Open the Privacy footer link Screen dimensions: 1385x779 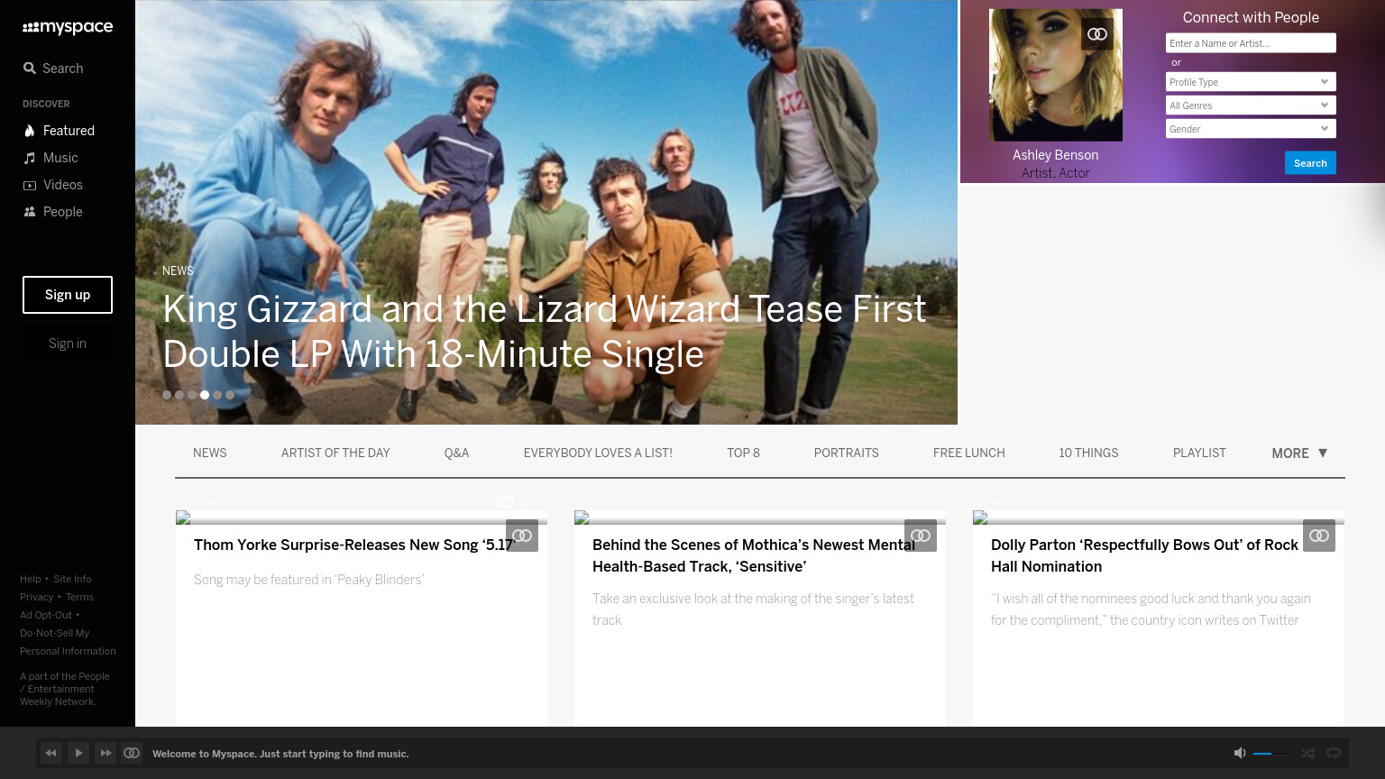37,597
